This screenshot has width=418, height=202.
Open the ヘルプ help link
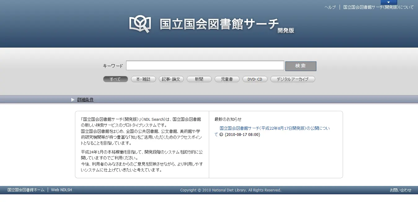330,7
